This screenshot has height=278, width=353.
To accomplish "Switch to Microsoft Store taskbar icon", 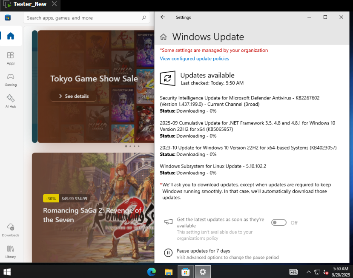I will [x=186, y=272].
